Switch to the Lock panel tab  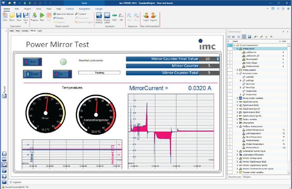40,31
